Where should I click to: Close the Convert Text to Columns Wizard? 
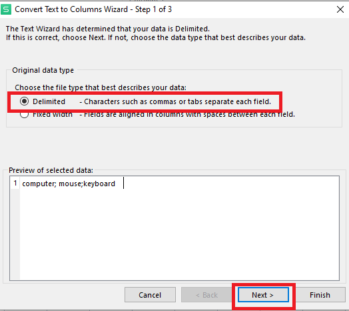click(340, 9)
